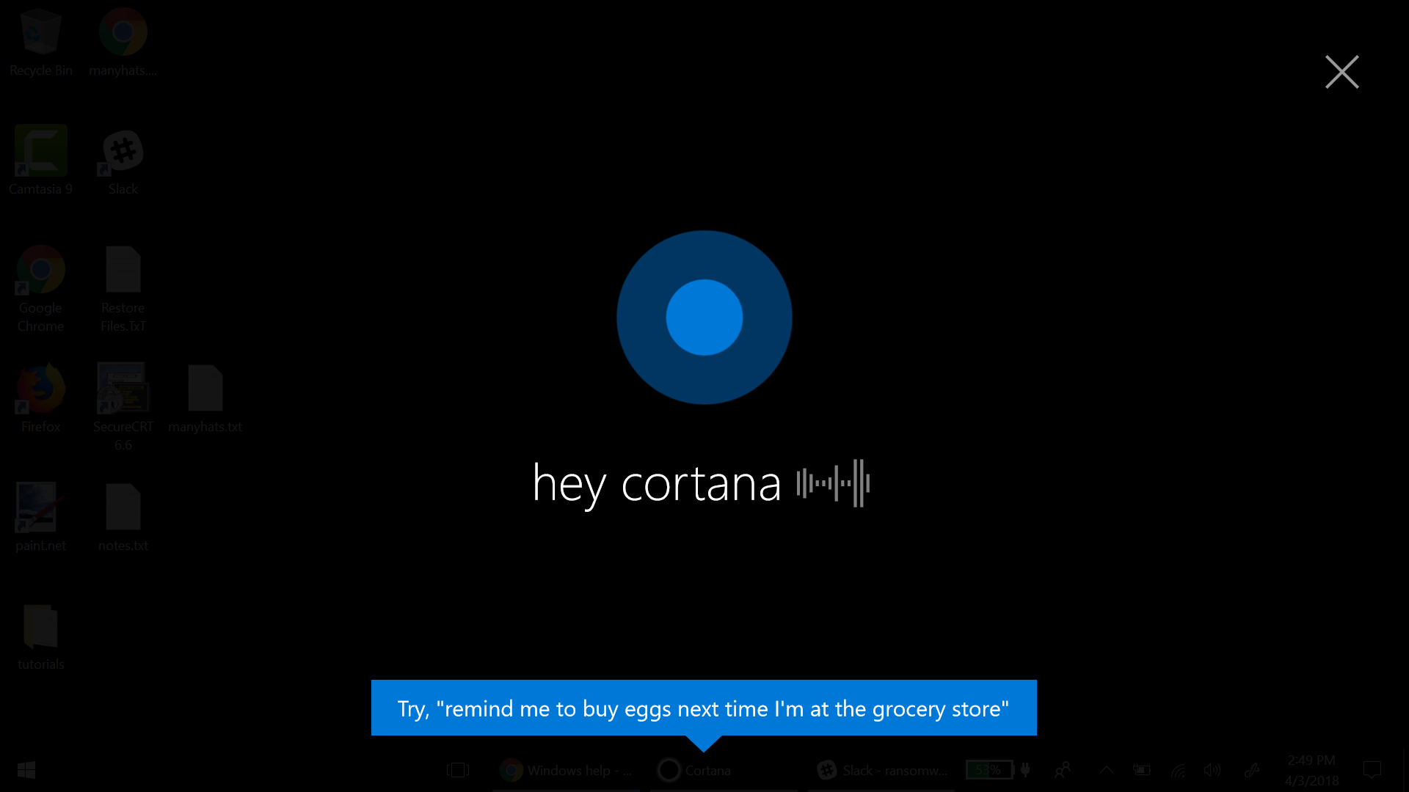The width and height of the screenshot is (1409, 792).
Task: Toggle speaker/volume icon
Action: (1212, 770)
